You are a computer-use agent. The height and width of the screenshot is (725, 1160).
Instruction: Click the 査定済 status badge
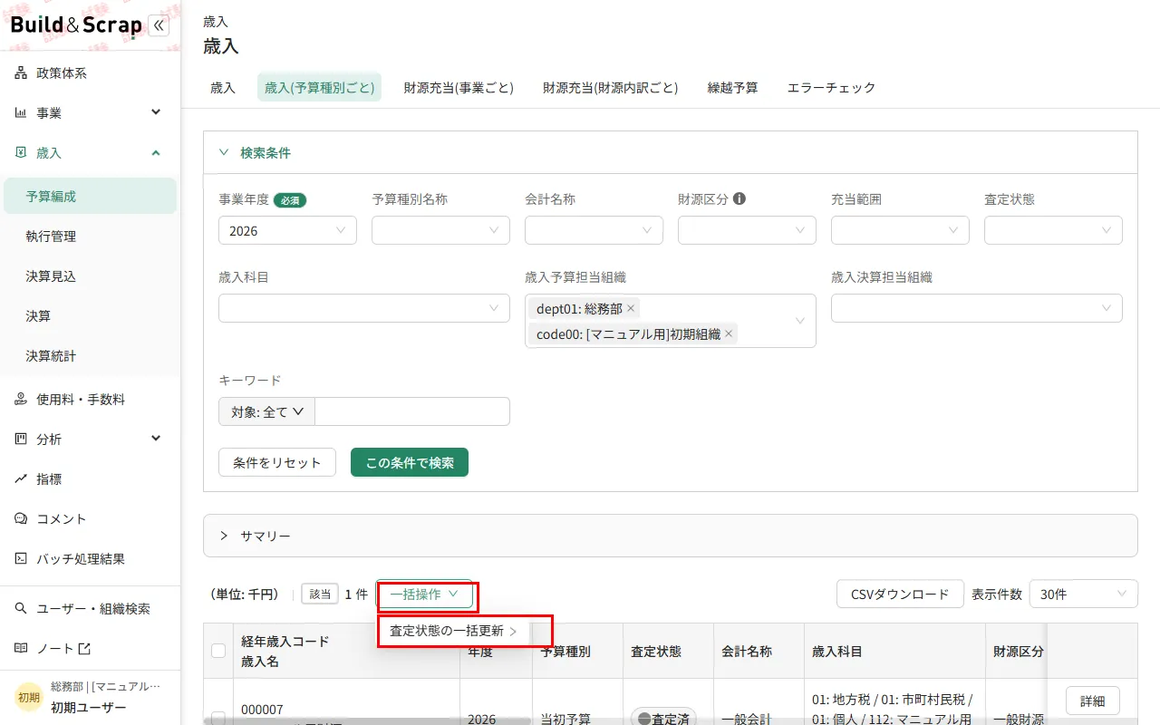(x=663, y=717)
